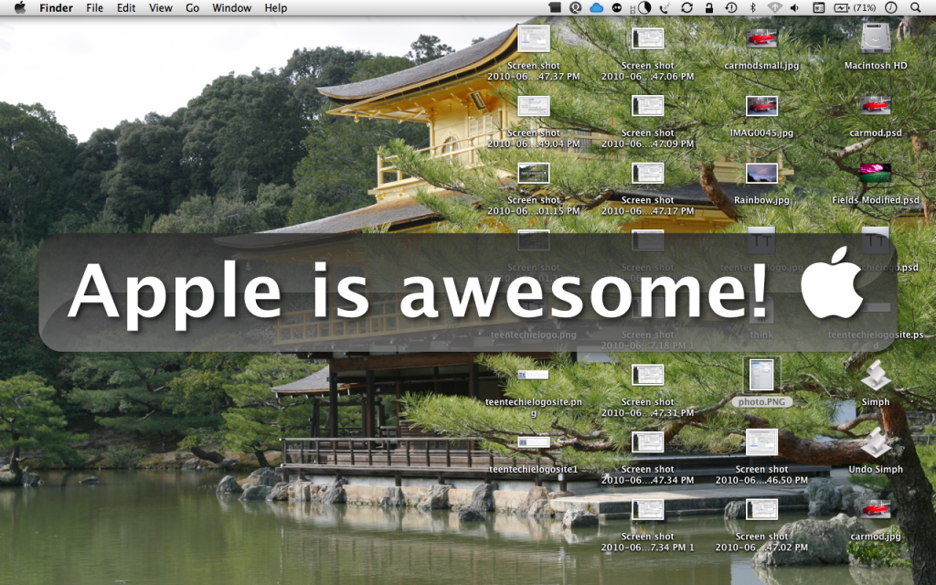The image size is (936, 585).
Task: Open the Window menu
Action: [x=231, y=7]
